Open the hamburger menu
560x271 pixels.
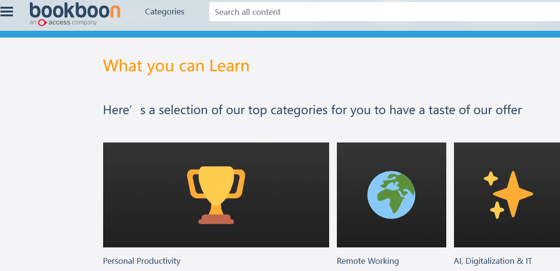pos(7,12)
